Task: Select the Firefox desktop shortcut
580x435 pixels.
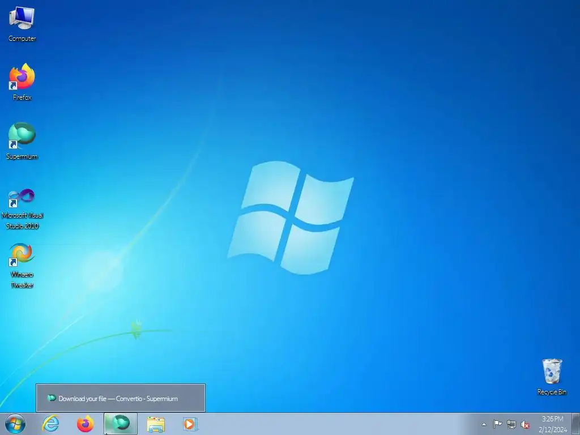Action: [22, 82]
